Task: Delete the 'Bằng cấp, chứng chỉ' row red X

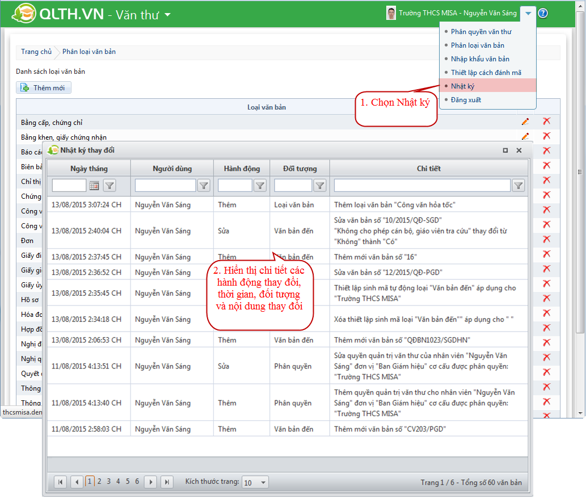Action: pyautogui.click(x=546, y=121)
